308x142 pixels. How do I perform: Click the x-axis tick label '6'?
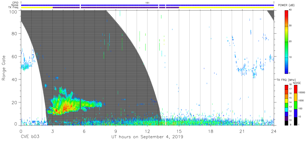click(84, 131)
